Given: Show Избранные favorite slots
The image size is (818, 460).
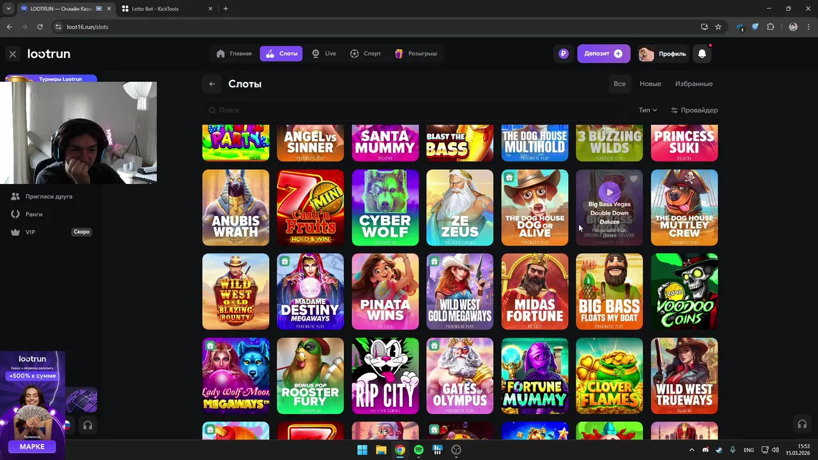Looking at the screenshot, I should [694, 84].
